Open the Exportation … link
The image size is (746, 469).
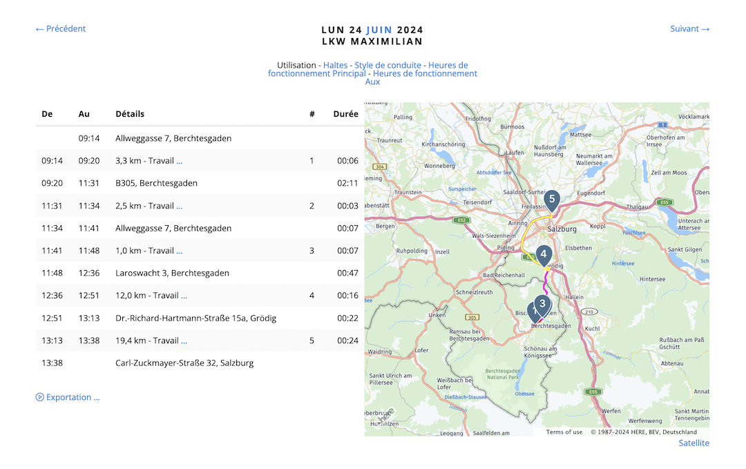(73, 397)
